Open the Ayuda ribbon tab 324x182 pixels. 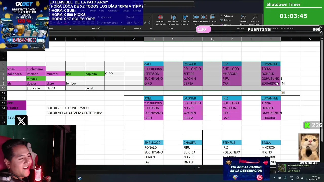click(x=126, y=11)
